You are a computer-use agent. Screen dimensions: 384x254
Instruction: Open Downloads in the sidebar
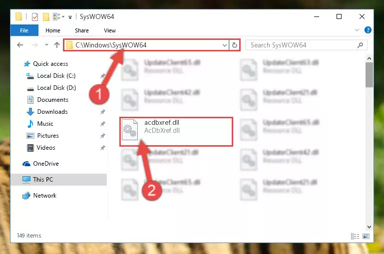click(52, 112)
